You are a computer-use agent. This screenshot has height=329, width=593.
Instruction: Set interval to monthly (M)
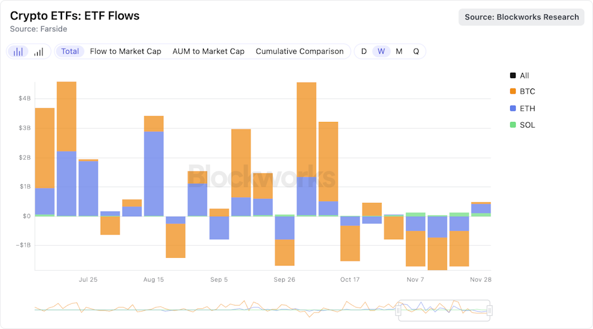coord(399,51)
